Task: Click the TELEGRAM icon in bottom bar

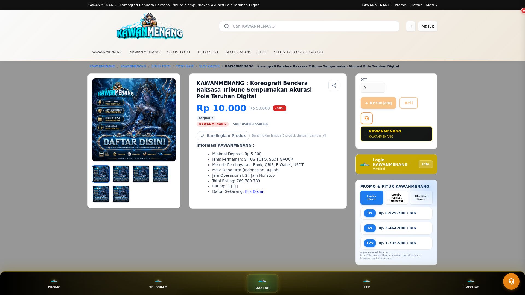Action: pyautogui.click(x=158, y=281)
